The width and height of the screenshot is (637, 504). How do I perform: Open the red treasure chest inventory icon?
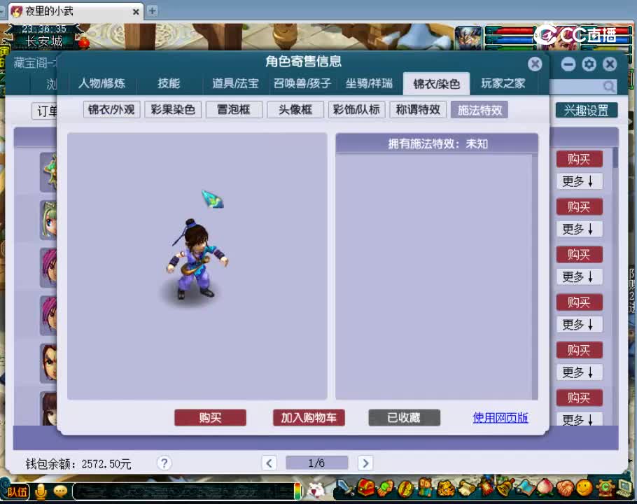(366, 488)
